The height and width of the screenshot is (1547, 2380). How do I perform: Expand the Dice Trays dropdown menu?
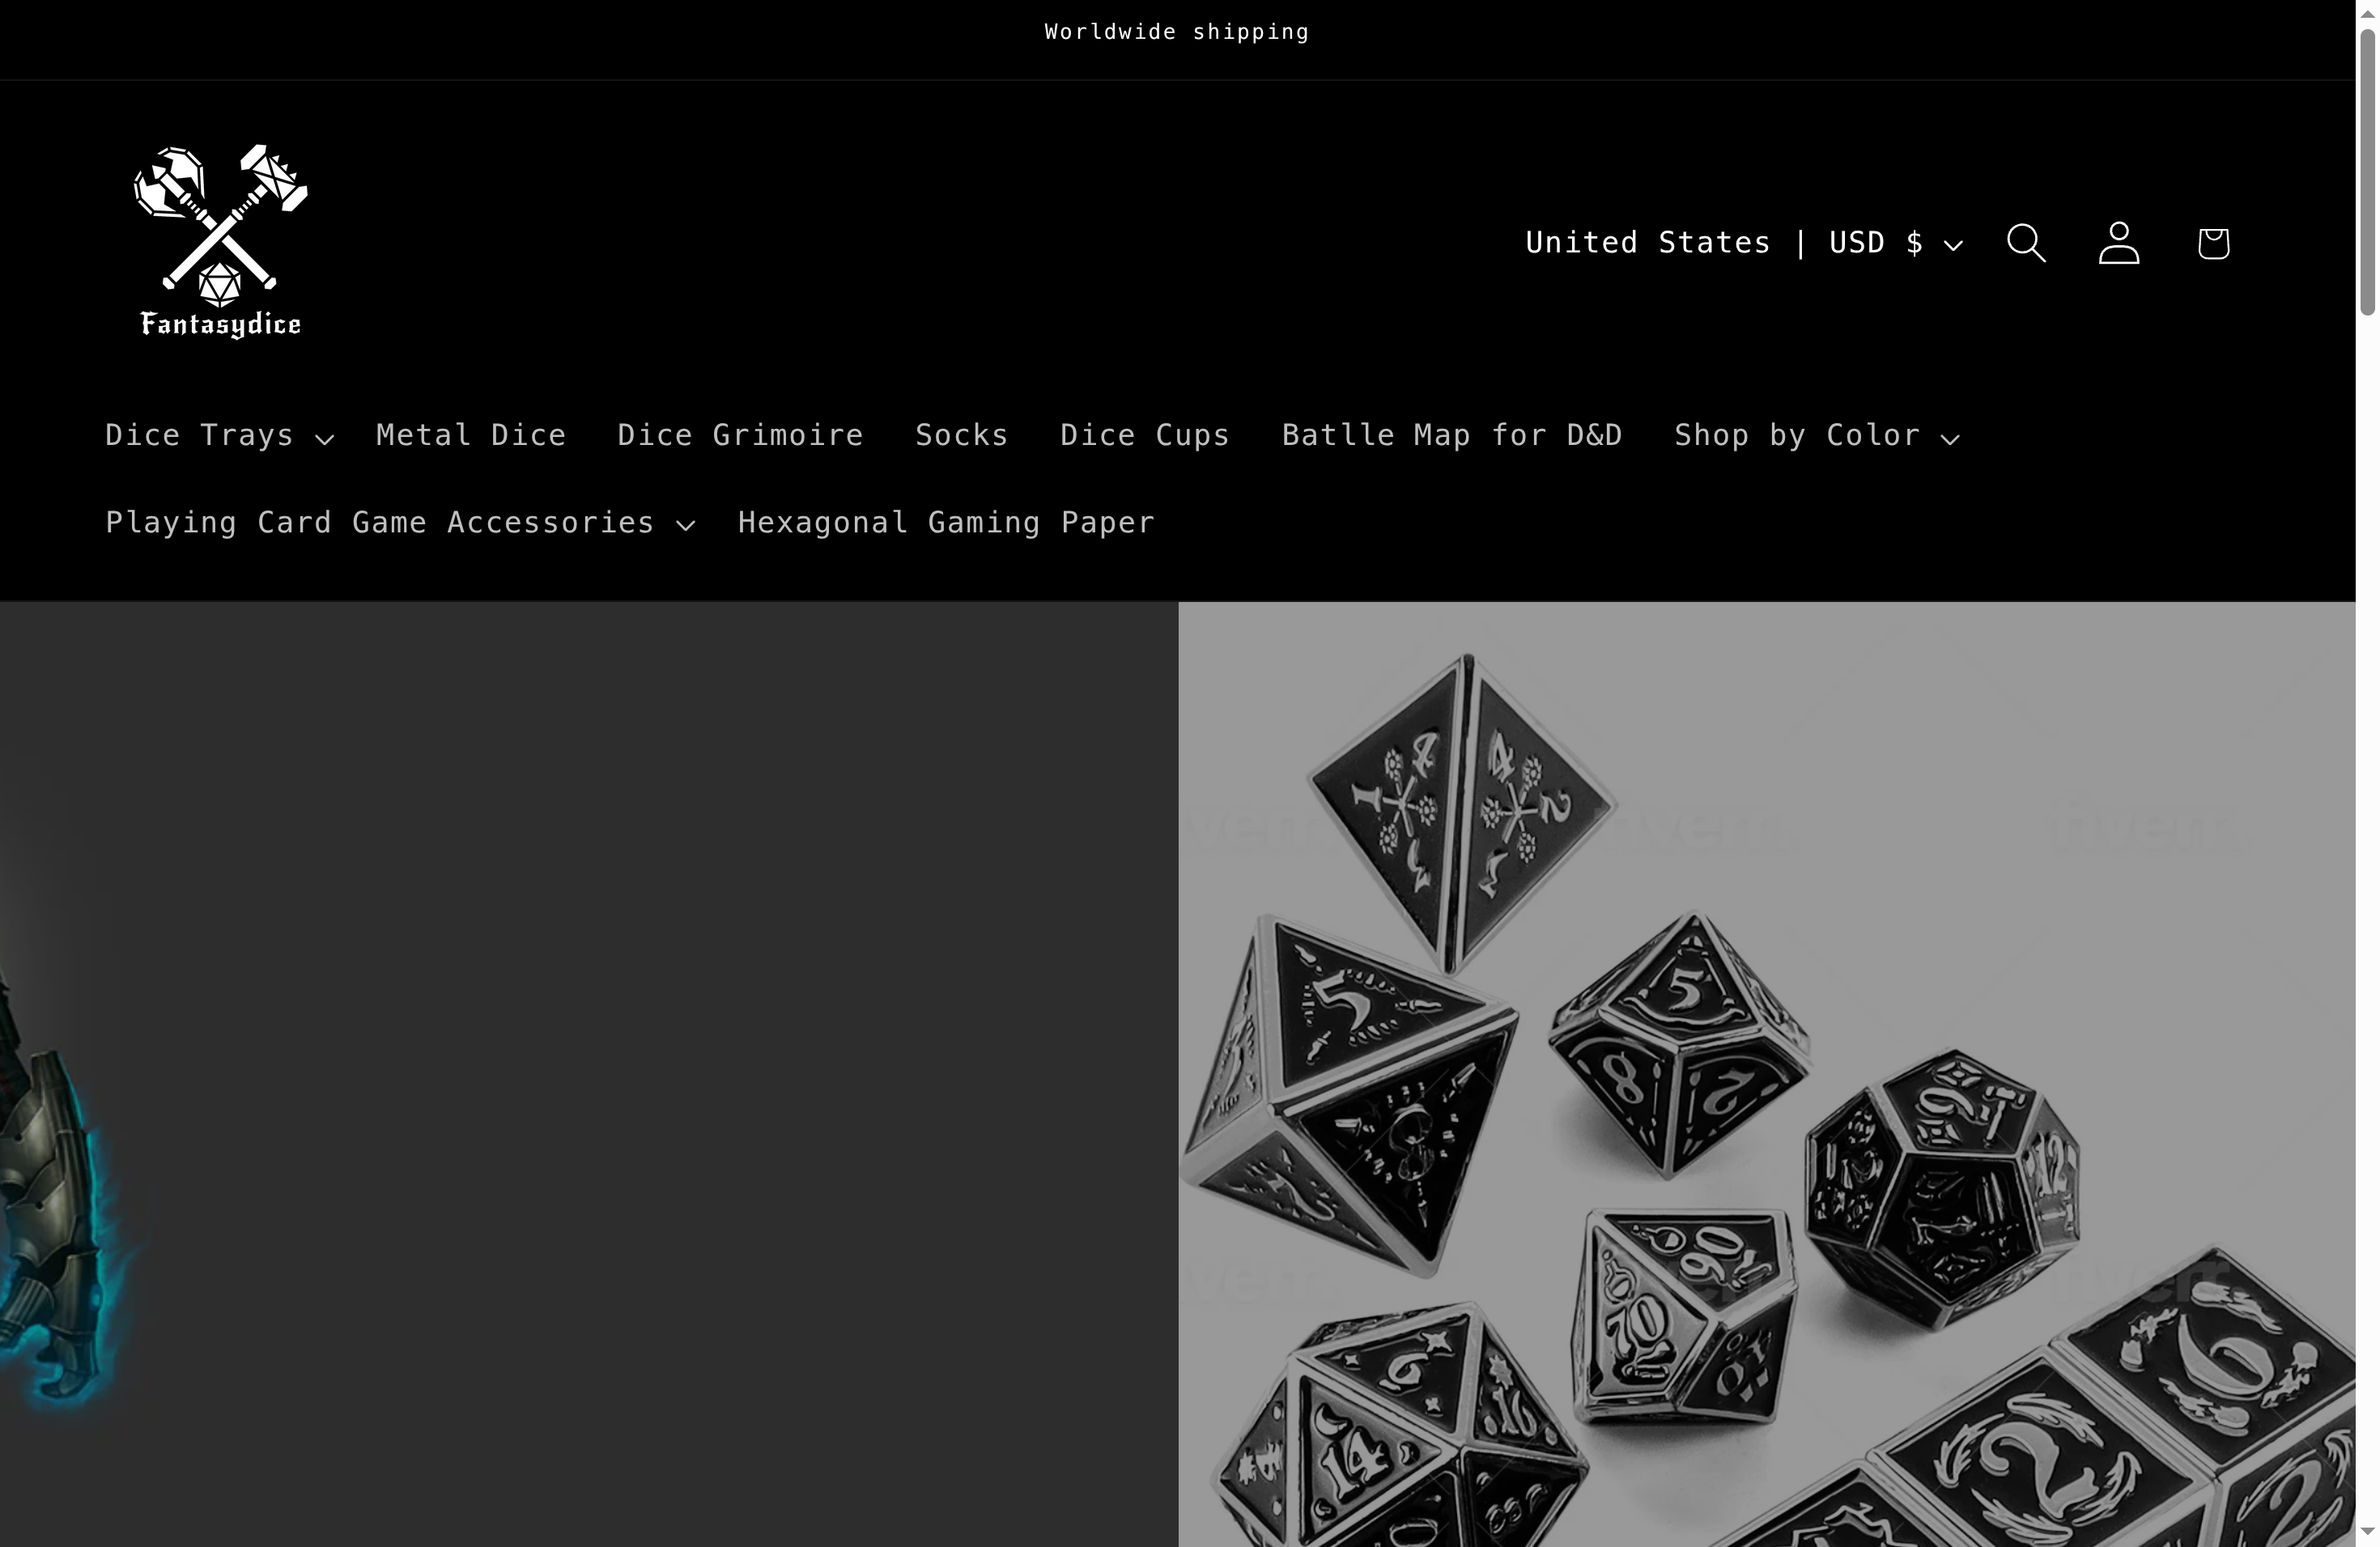(199, 436)
